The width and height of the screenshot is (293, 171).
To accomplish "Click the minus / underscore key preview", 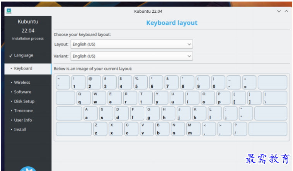I will pos(233,82).
